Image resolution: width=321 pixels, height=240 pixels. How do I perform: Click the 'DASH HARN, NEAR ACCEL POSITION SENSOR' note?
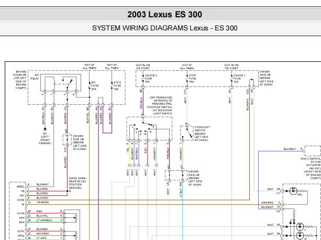[x=78, y=183]
